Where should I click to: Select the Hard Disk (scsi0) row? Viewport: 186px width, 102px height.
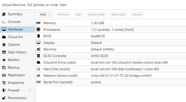coord(111,69)
